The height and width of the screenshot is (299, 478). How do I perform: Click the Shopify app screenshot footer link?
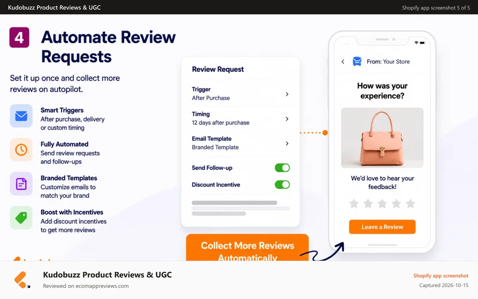(x=441, y=275)
